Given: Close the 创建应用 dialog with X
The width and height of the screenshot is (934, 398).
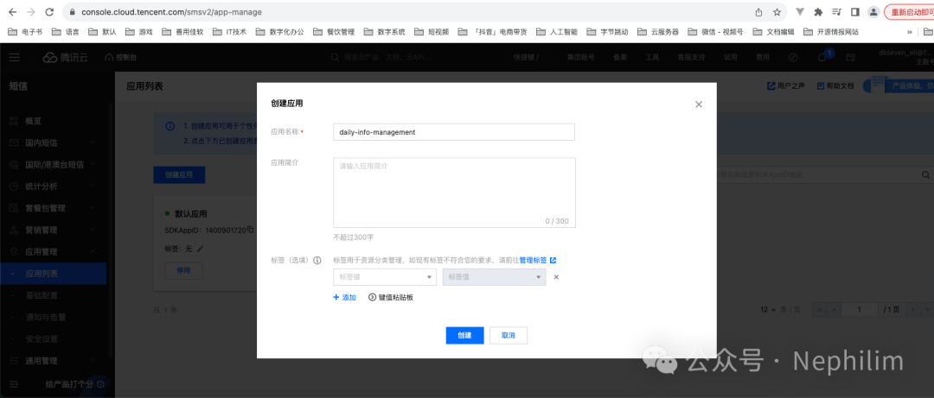Looking at the screenshot, I should [x=699, y=104].
